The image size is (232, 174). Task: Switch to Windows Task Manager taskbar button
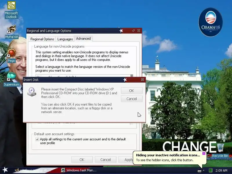click(x=79, y=170)
